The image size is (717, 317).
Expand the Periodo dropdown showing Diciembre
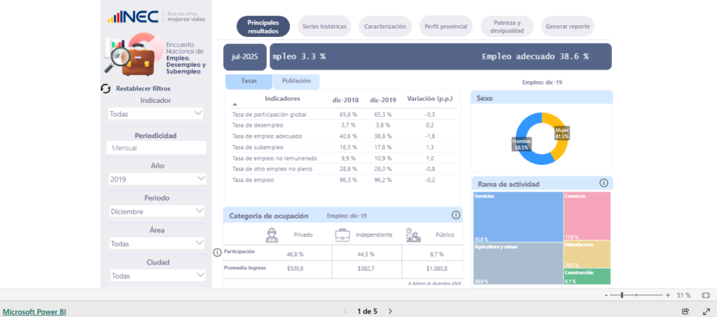coord(156,211)
